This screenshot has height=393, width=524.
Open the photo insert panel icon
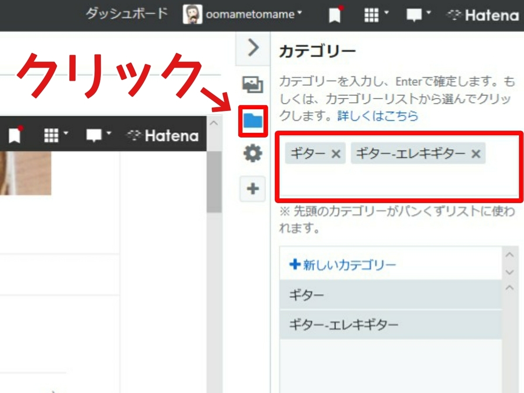pos(253,85)
